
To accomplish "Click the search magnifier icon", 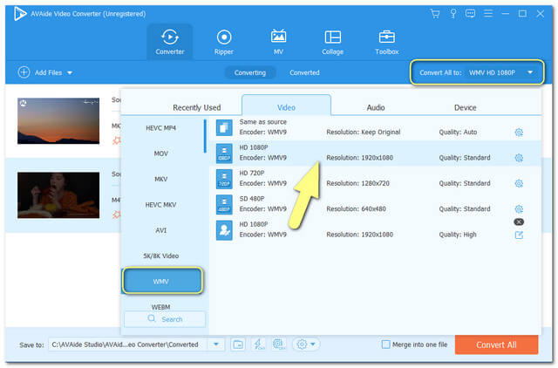I will tap(152, 318).
